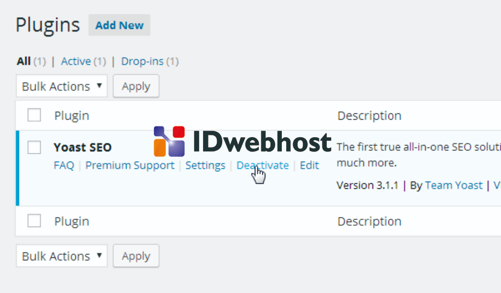
Task: Switch to the Drop-ins filter
Action: click(x=143, y=62)
